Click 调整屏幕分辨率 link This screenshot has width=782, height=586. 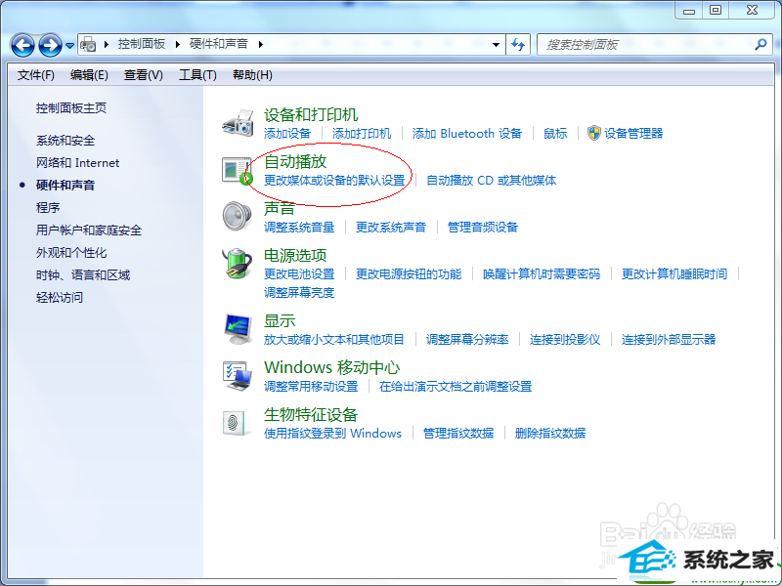pos(467,340)
